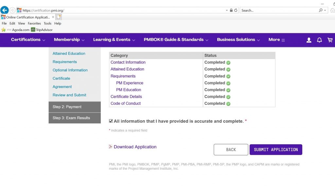Click the green checkmark beside Code of Conduct
335x188 pixels.
pos(228,103)
